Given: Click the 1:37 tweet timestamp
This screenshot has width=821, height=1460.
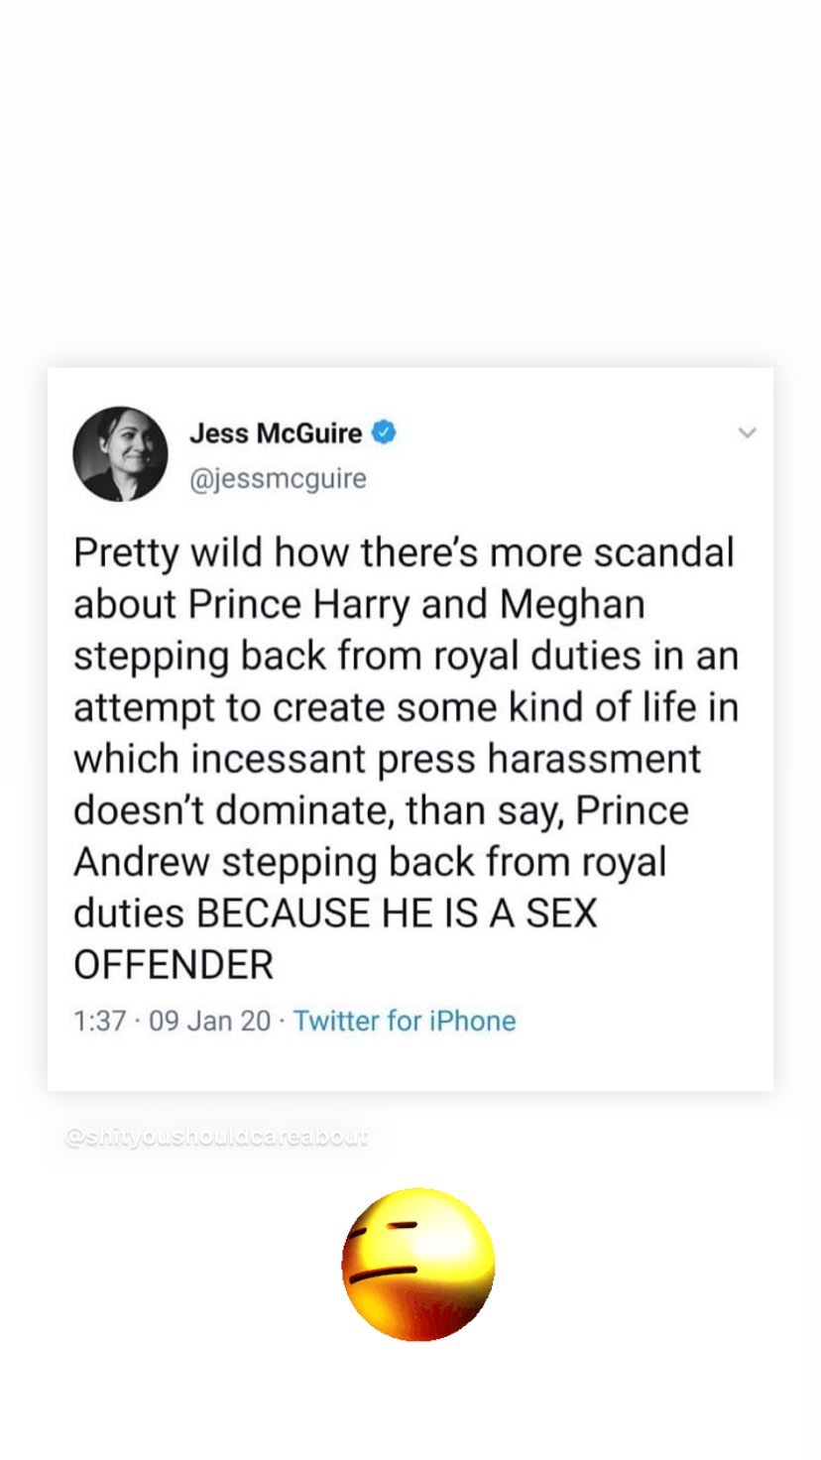Looking at the screenshot, I should pyautogui.click(x=98, y=1021).
